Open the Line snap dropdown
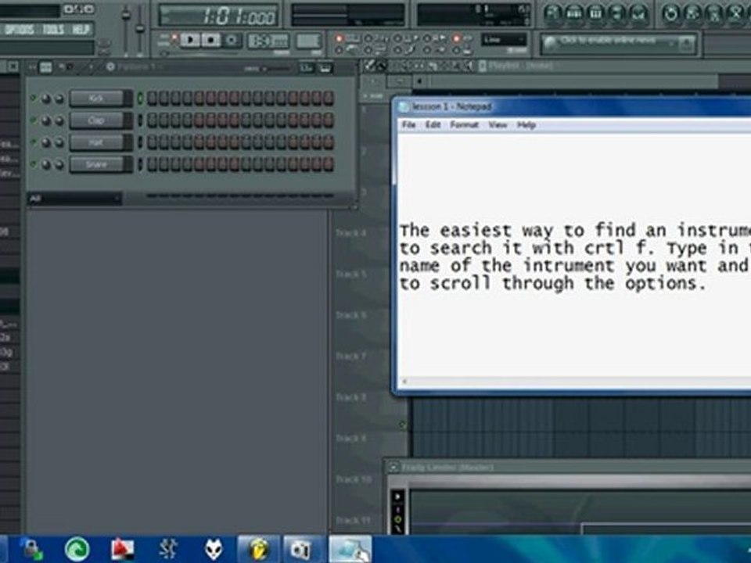 click(505, 40)
